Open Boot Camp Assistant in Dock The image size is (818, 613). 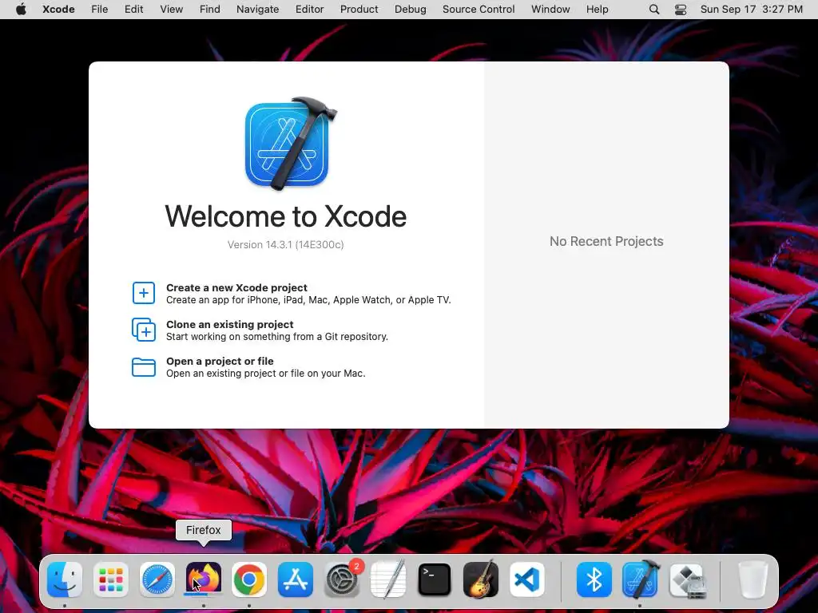pyautogui.click(x=687, y=579)
